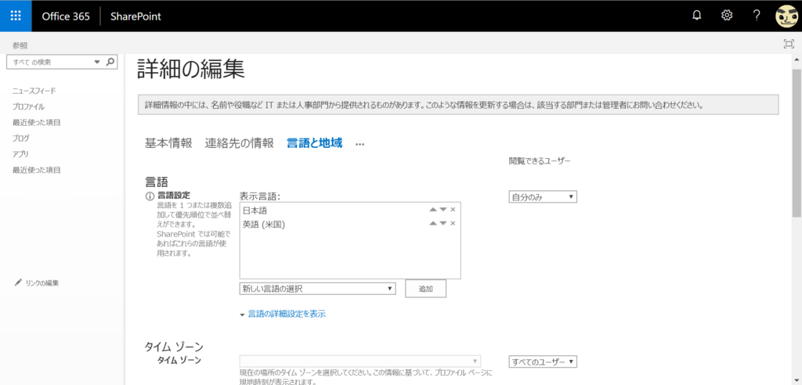Click the 追加 button

425,289
